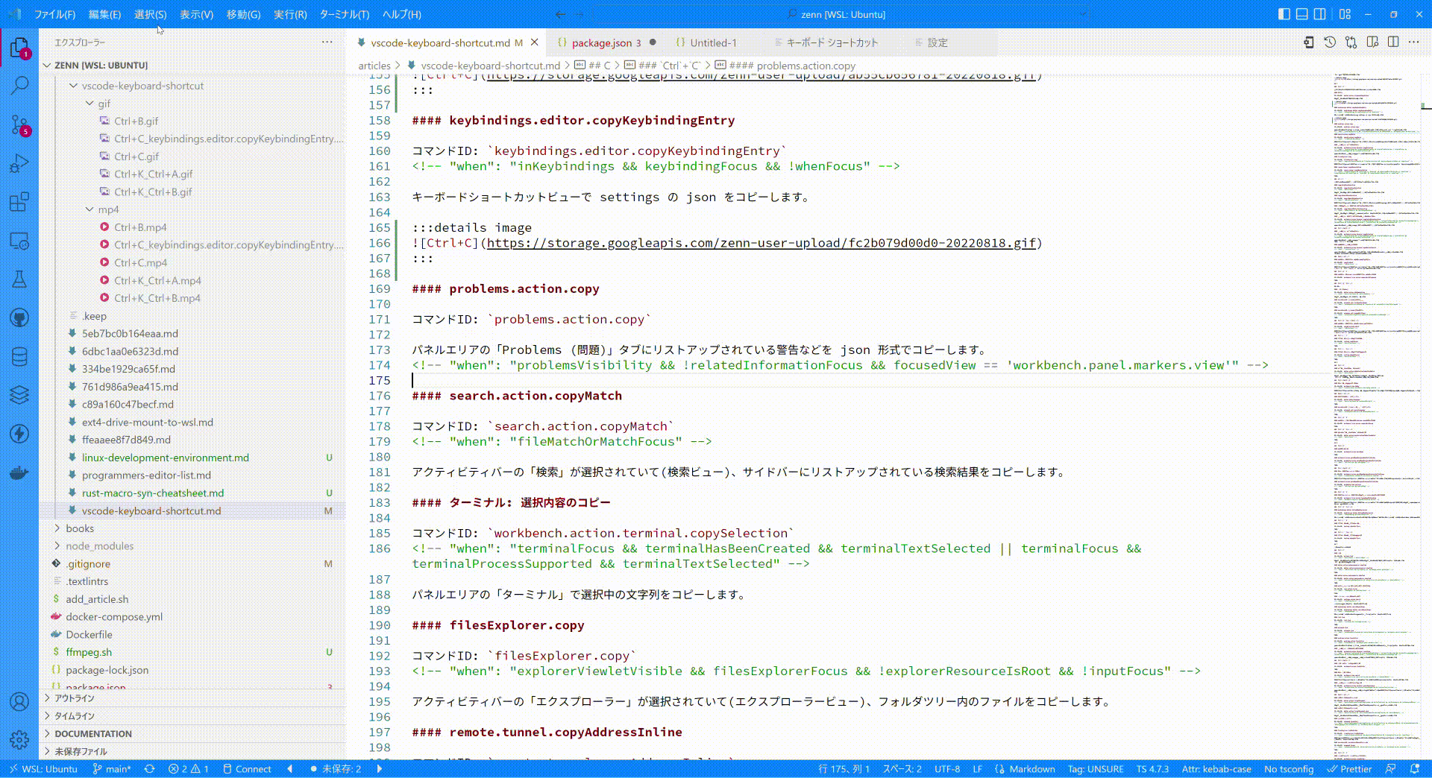Open Run and Debug view icon
This screenshot has height=778, width=1432.
(20, 163)
